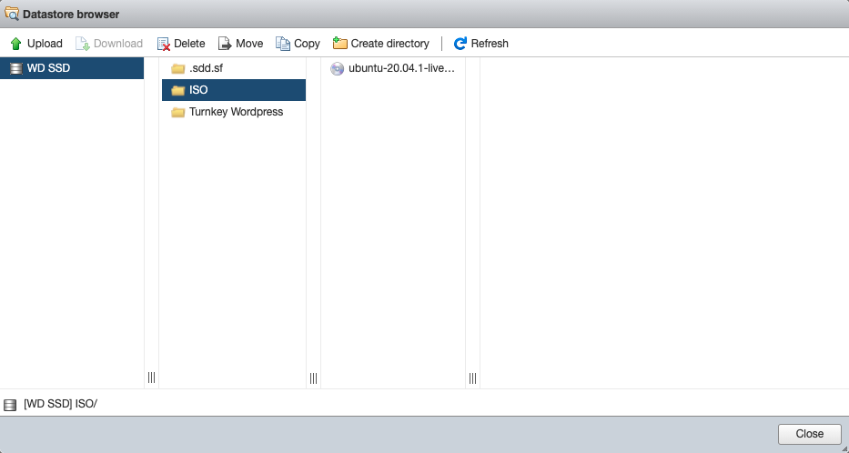Click the Create directory label

click(x=389, y=44)
